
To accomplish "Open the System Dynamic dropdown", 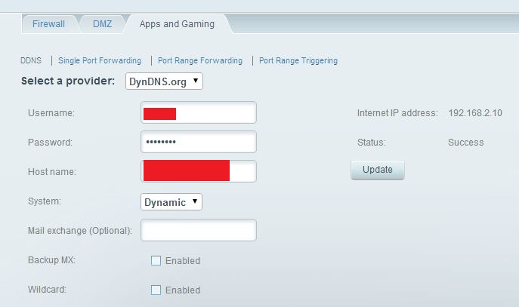I will 171,202.
